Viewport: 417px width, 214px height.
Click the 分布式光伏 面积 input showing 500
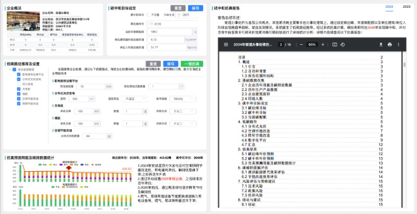pyautogui.click(x=79, y=99)
